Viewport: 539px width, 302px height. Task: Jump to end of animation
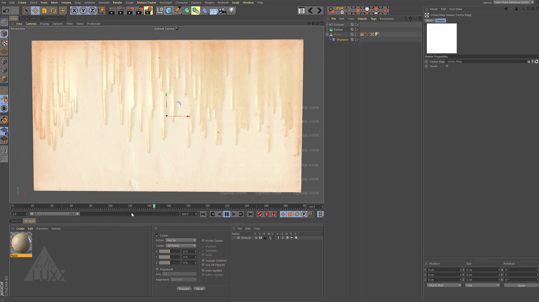250,214
